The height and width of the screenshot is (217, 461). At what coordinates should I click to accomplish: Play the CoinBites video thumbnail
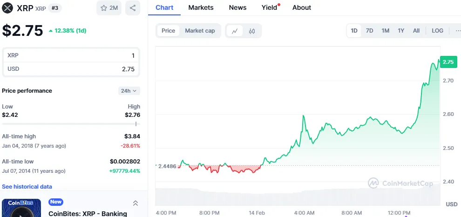[21, 208]
